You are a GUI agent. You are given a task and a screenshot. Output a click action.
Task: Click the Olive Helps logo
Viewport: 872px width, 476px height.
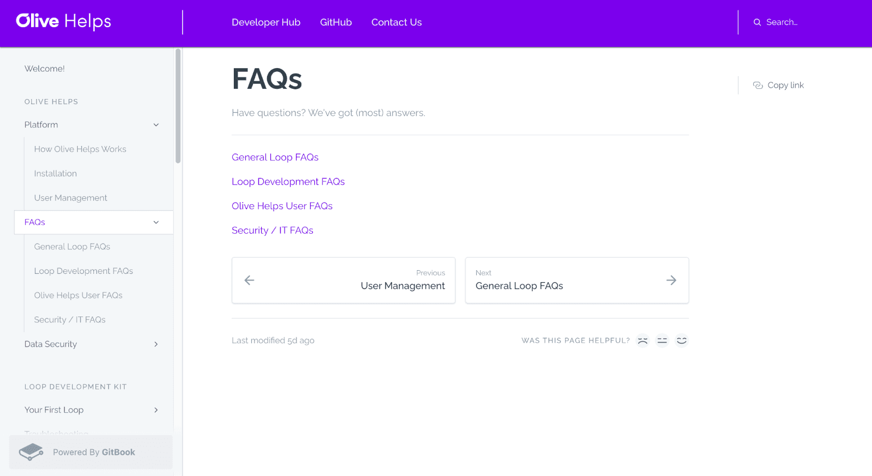(x=63, y=21)
